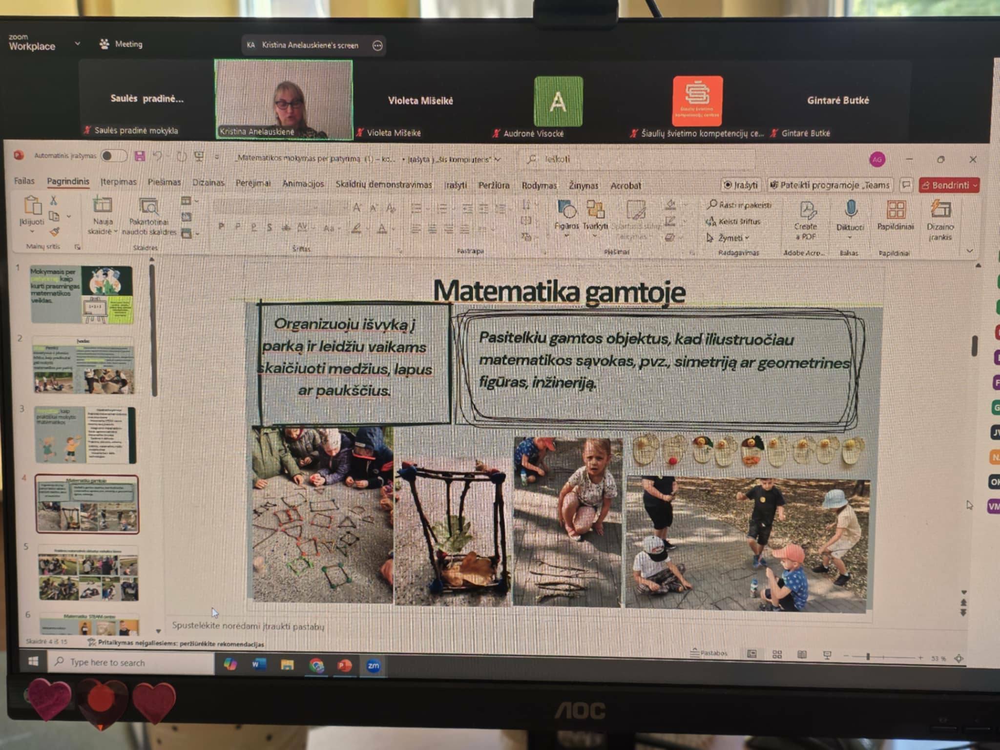Viewport: 1000px width, 750px height.
Task: Toggle the bulleted list button
Action: coord(416,208)
